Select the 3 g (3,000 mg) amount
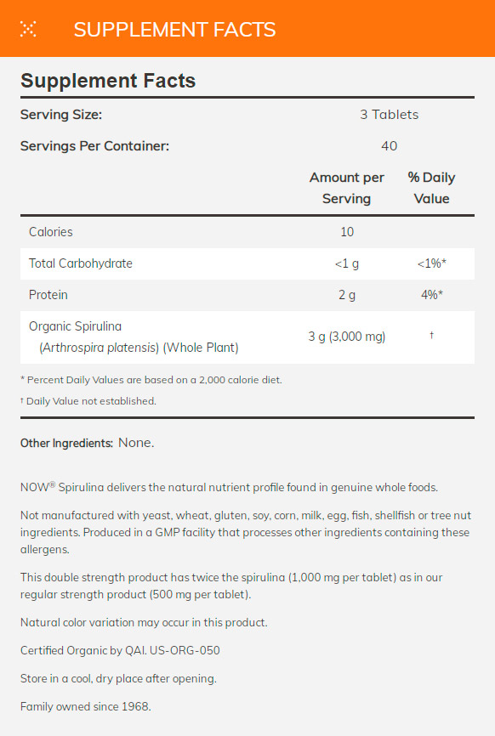Image resolution: width=495 pixels, height=736 pixels. 347,337
